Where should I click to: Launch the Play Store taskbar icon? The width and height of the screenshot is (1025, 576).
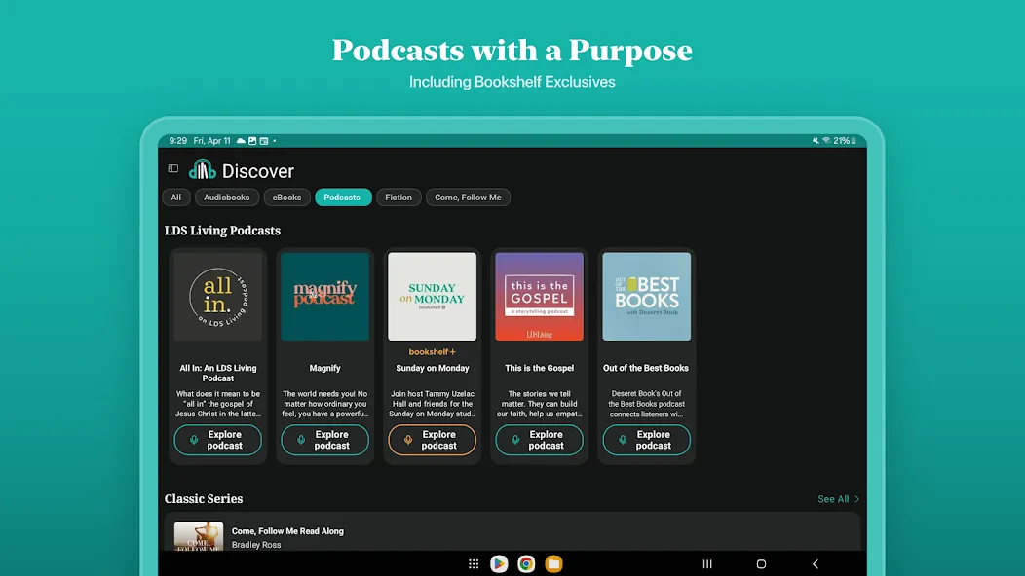click(499, 563)
